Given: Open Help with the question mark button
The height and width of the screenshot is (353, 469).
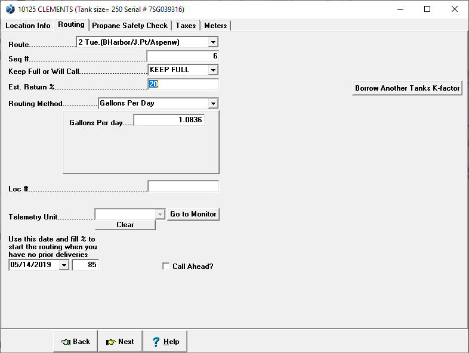Looking at the screenshot, I should tap(165, 342).
